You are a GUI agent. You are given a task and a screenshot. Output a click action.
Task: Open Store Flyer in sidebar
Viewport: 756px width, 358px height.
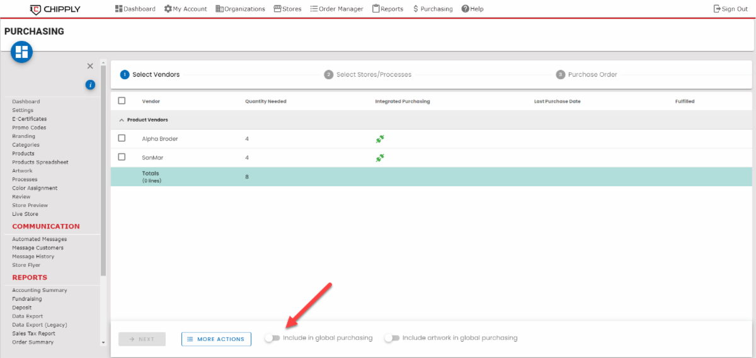[26, 265]
